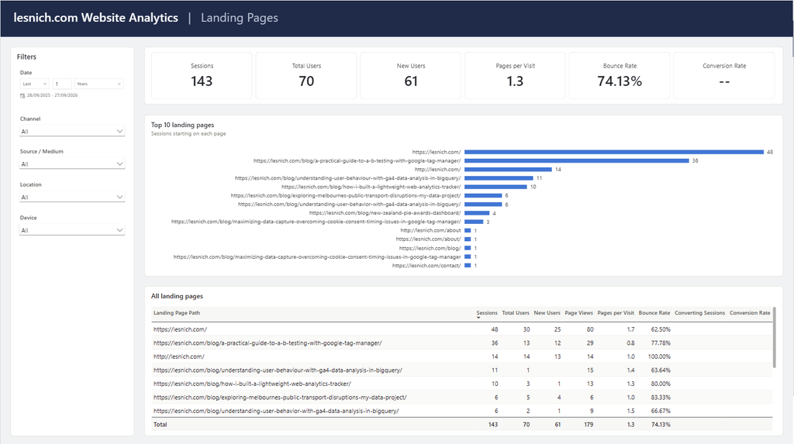Open the Channel filter dropdown
Viewport: 794px width, 444px height.
click(72, 131)
